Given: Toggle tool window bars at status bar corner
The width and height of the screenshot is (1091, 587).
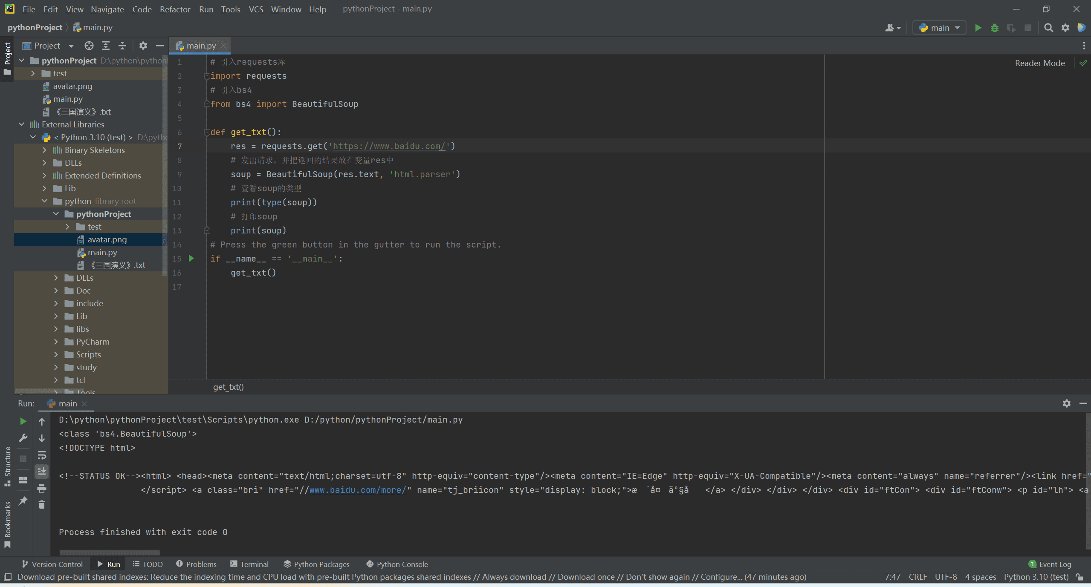Looking at the screenshot, I should click(x=7, y=577).
